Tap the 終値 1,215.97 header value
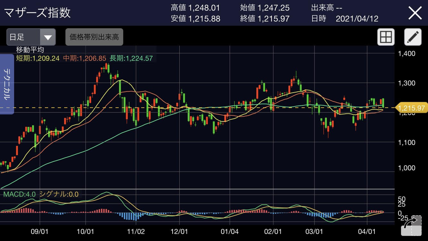This screenshot has height=241, width=428. click(x=265, y=19)
